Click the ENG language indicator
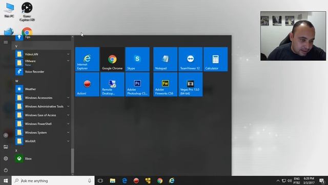The image size is (328, 185). point(297,179)
